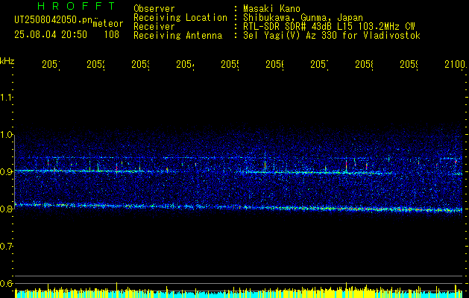Click the 3el Yagi antenna description

pos(332,36)
